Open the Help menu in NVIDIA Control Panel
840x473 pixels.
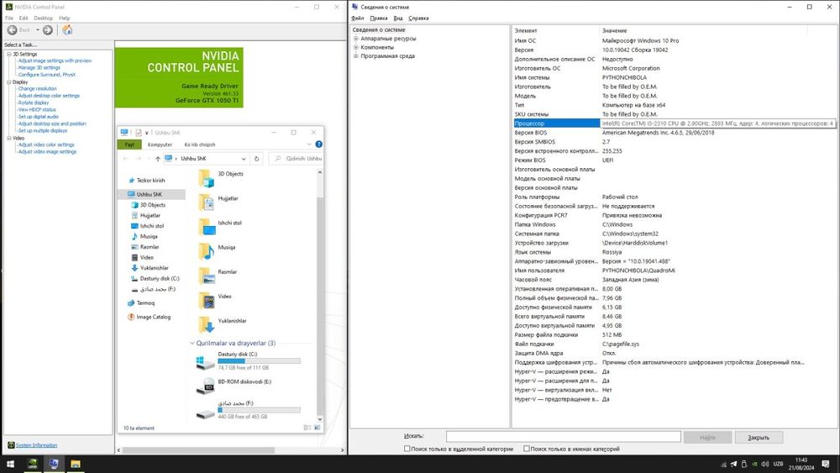coord(65,18)
